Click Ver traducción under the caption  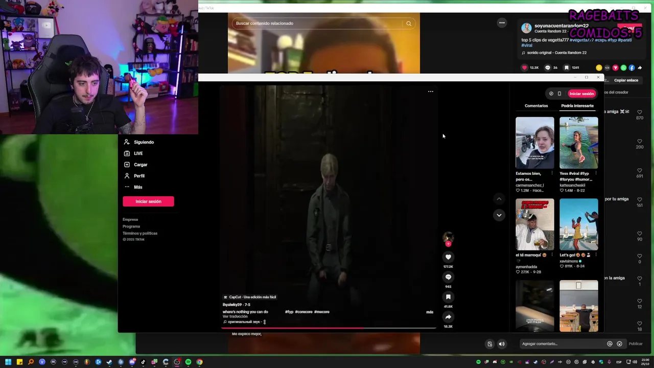pyautogui.click(x=235, y=316)
